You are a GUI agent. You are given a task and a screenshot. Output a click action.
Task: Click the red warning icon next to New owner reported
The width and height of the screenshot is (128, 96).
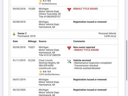[x=69, y=48]
